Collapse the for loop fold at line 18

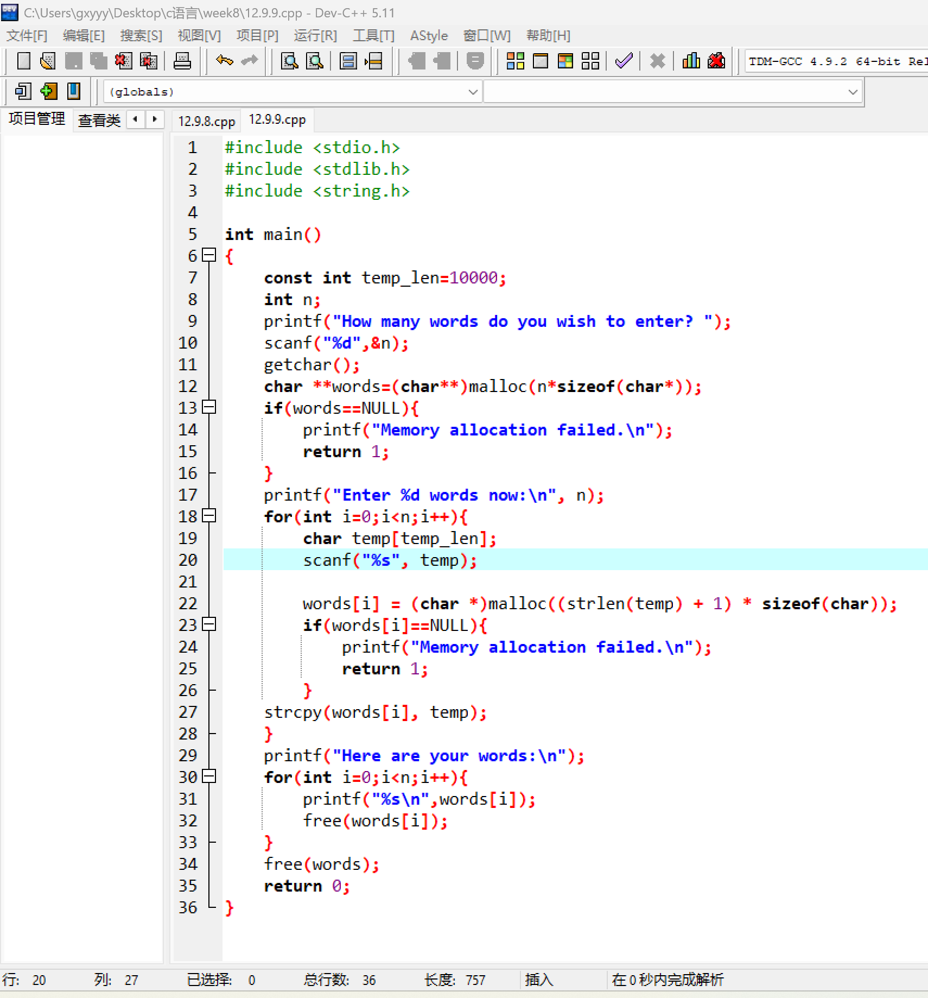coord(209,516)
